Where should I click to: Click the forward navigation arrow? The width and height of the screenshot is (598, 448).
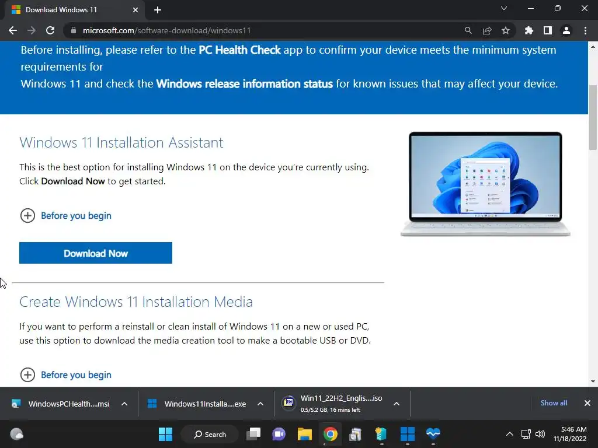pos(32,30)
